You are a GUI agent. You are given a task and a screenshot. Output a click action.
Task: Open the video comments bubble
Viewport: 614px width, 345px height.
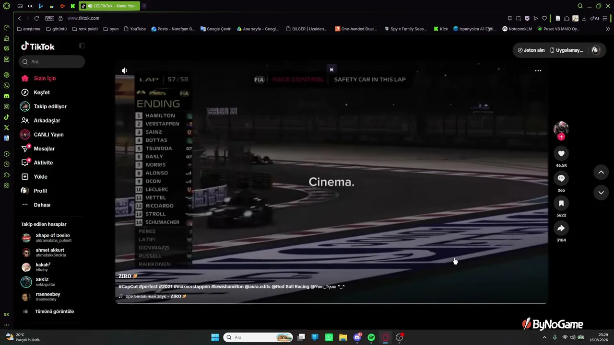(561, 178)
